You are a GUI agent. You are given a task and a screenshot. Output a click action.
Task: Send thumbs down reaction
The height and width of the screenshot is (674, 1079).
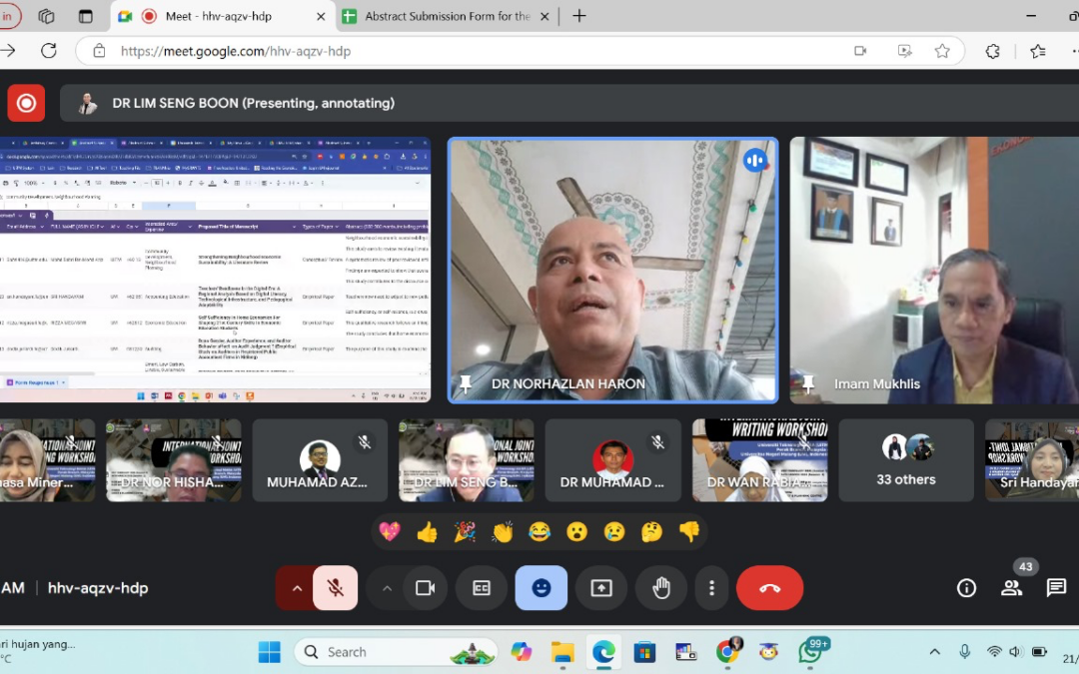pyautogui.click(x=688, y=531)
